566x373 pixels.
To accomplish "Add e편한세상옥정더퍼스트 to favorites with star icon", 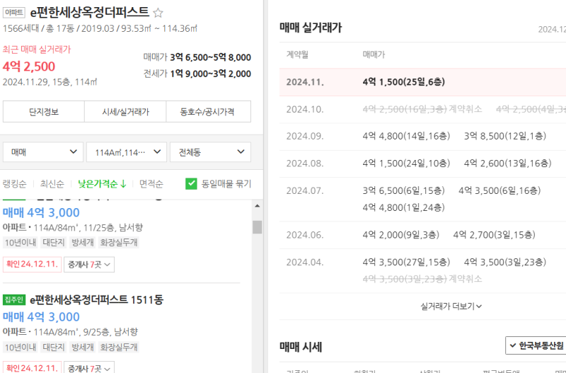I will click(158, 13).
